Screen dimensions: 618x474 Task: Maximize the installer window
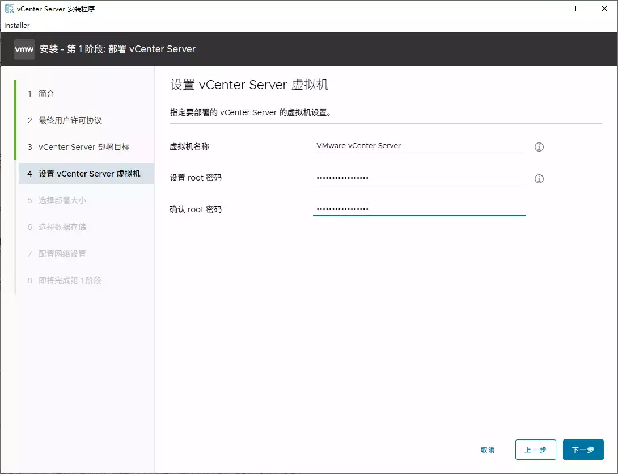click(578, 9)
